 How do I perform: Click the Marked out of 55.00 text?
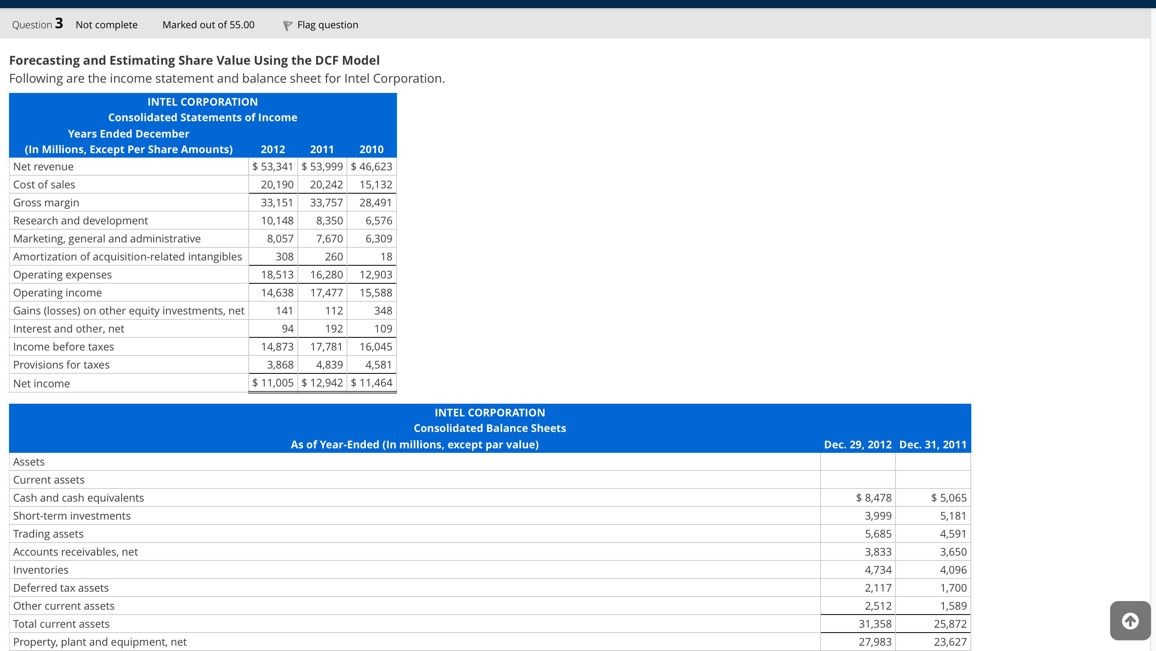tap(208, 25)
